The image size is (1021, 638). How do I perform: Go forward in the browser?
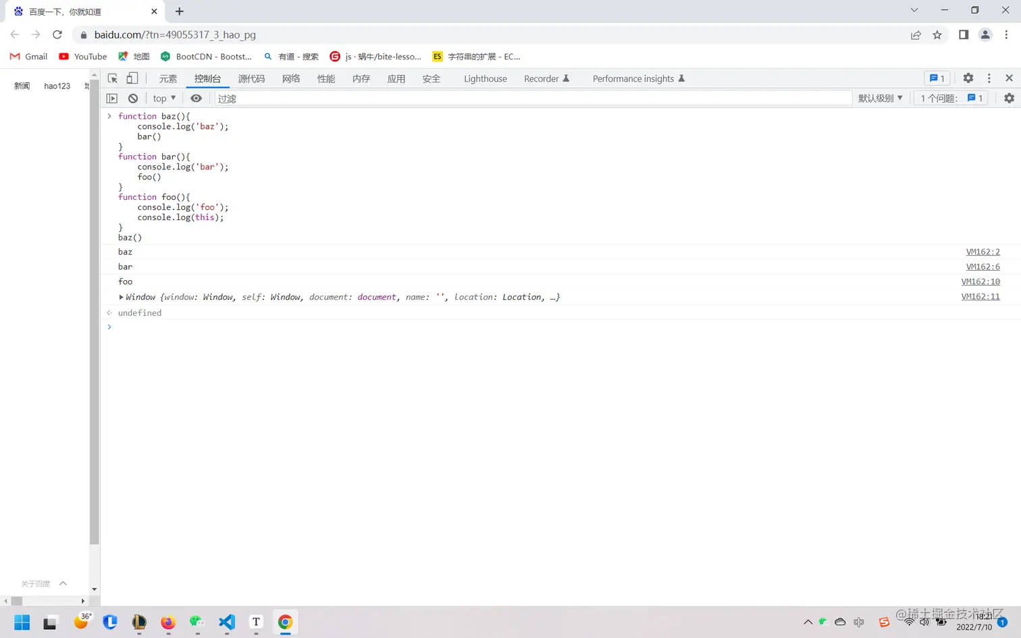[x=36, y=34]
